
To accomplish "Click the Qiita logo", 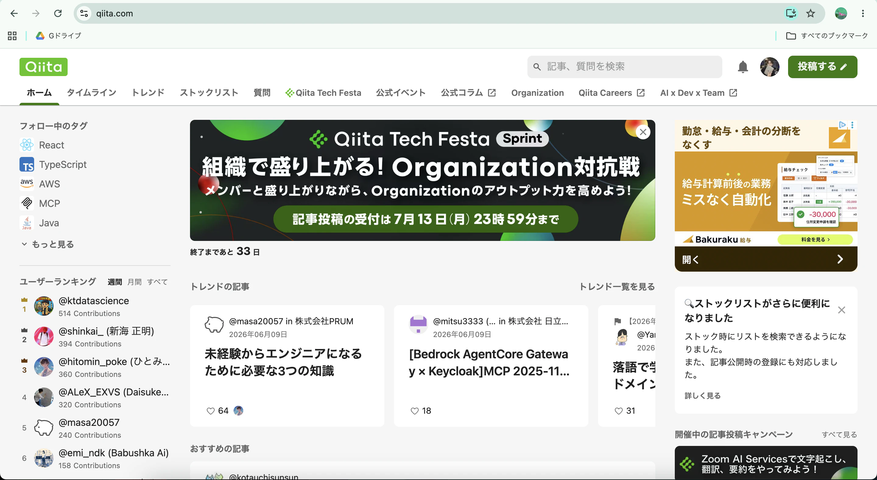I will tap(43, 67).
